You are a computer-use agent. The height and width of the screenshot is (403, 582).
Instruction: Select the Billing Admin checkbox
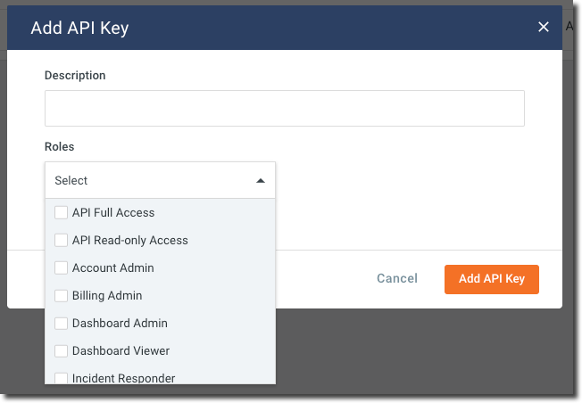61,295
